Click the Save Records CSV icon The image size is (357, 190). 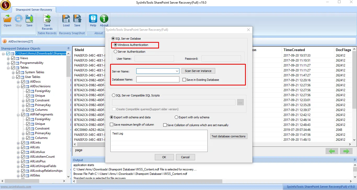pos(47,19)
